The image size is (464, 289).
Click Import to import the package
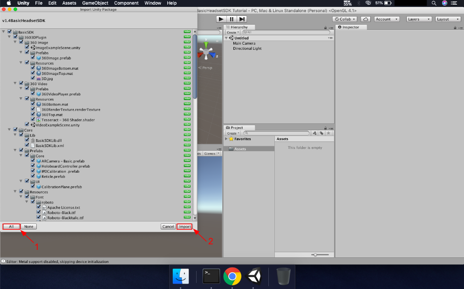[x=184, y=227]
